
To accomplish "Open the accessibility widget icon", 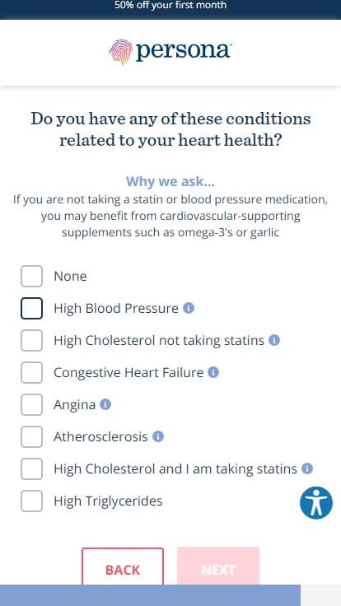I will (316, 503).
